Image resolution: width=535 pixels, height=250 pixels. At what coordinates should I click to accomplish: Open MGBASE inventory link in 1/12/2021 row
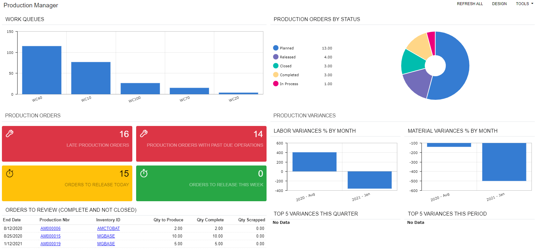(106, 244)
